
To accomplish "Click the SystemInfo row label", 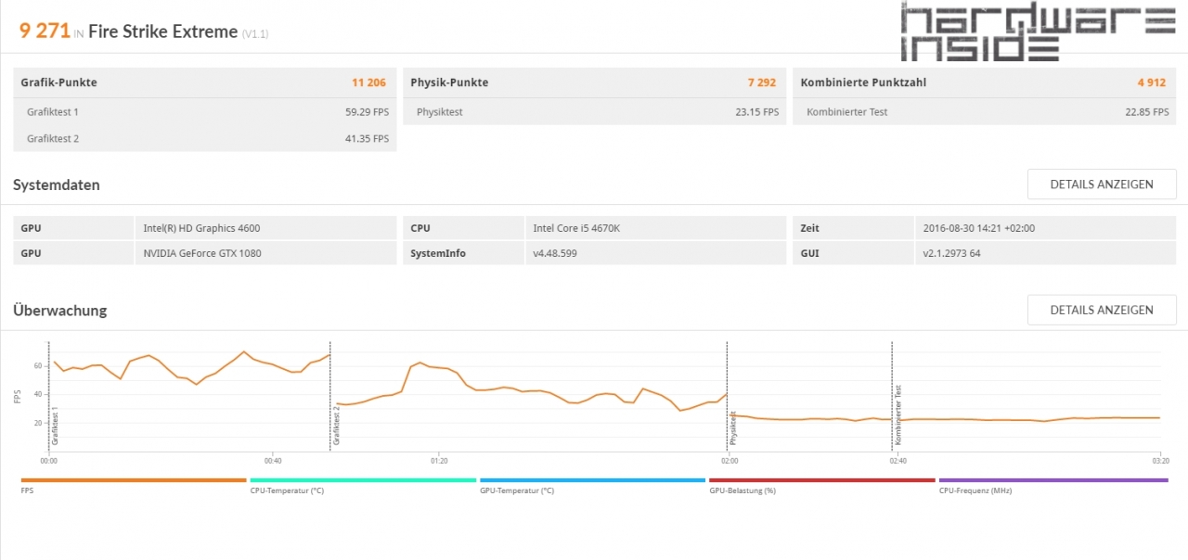I will [x=438, y=253].
